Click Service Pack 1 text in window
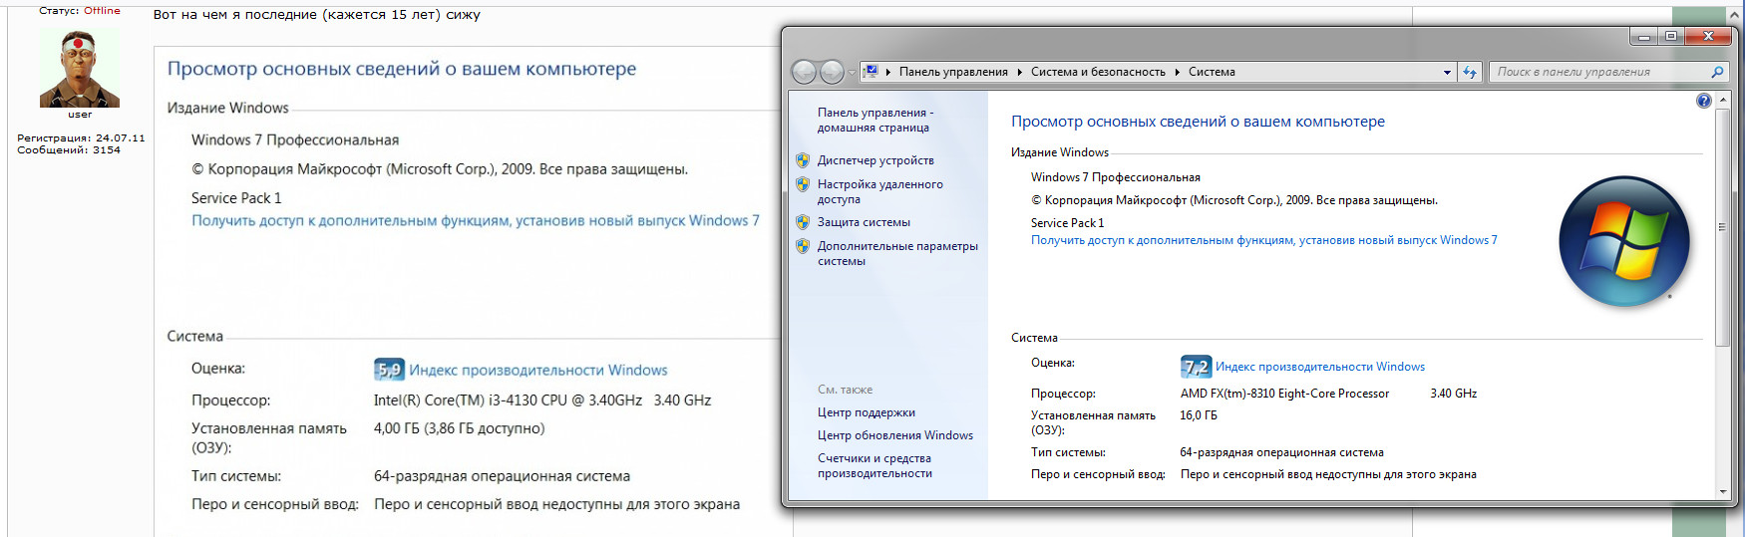Screen dimensions: 1745x537 pyautogui.click(x=1067, y=223)
